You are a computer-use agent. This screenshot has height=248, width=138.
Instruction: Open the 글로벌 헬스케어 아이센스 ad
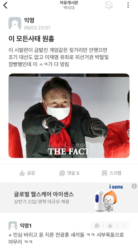coord(69,198)
